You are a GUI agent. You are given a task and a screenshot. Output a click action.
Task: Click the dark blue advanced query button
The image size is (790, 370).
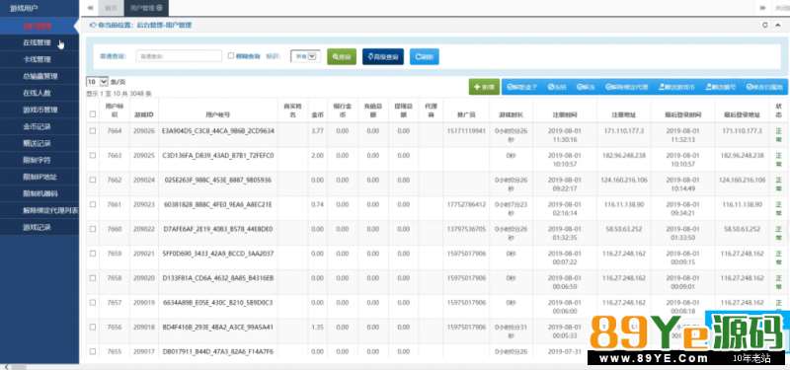pos(383,56)
